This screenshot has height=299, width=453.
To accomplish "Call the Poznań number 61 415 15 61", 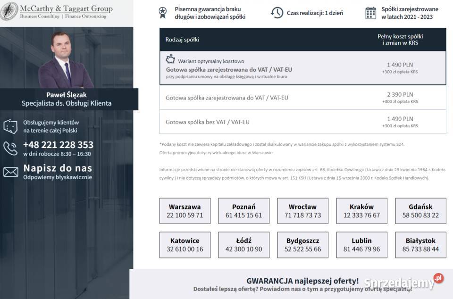I will pos(243,211).
